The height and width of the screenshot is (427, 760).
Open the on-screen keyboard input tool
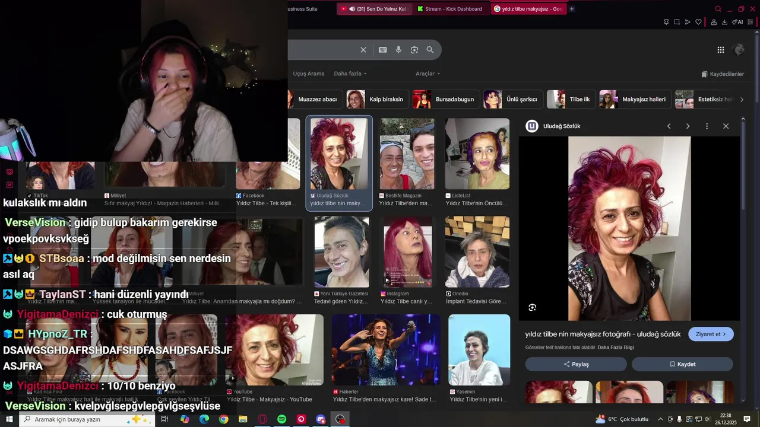(x=383, y=50)
